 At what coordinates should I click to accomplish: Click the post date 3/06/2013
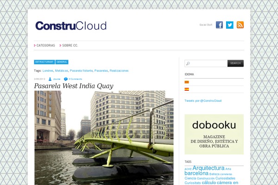[x=39, y=79]
